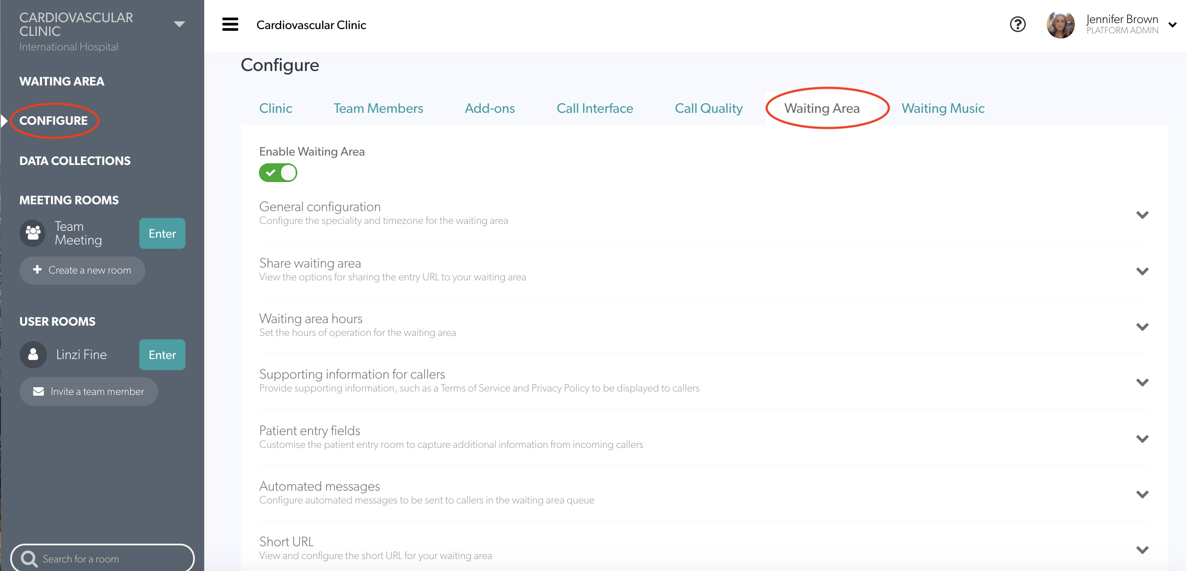Screen dimensions: 1186x571
Task: Expand the Waiting area hours section
Action: 1142,327
